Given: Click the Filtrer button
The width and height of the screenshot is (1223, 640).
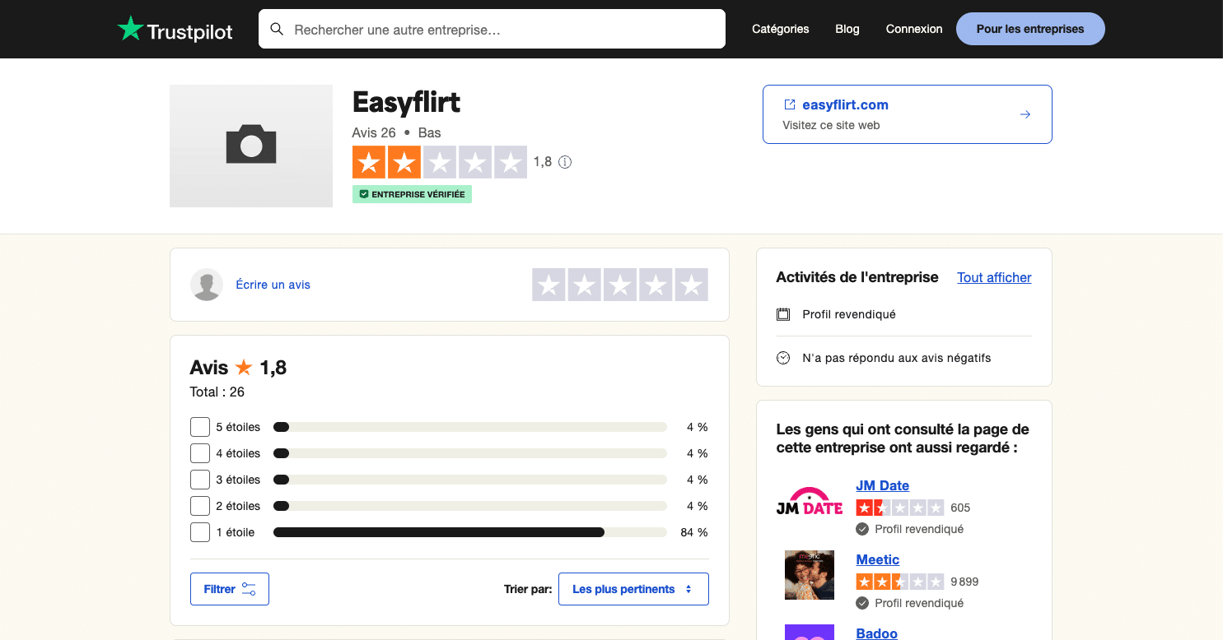Looking at the screenshot, I should [x=230, y=589].
